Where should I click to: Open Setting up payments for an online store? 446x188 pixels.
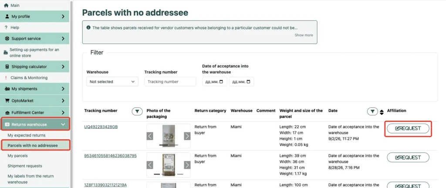(x=34, y=53)
